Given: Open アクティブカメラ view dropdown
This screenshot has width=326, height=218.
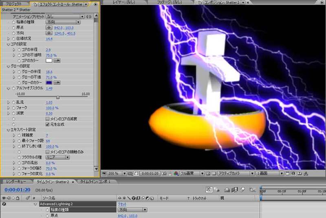Looking at the screenshot, I should click(x=236, y=173).
